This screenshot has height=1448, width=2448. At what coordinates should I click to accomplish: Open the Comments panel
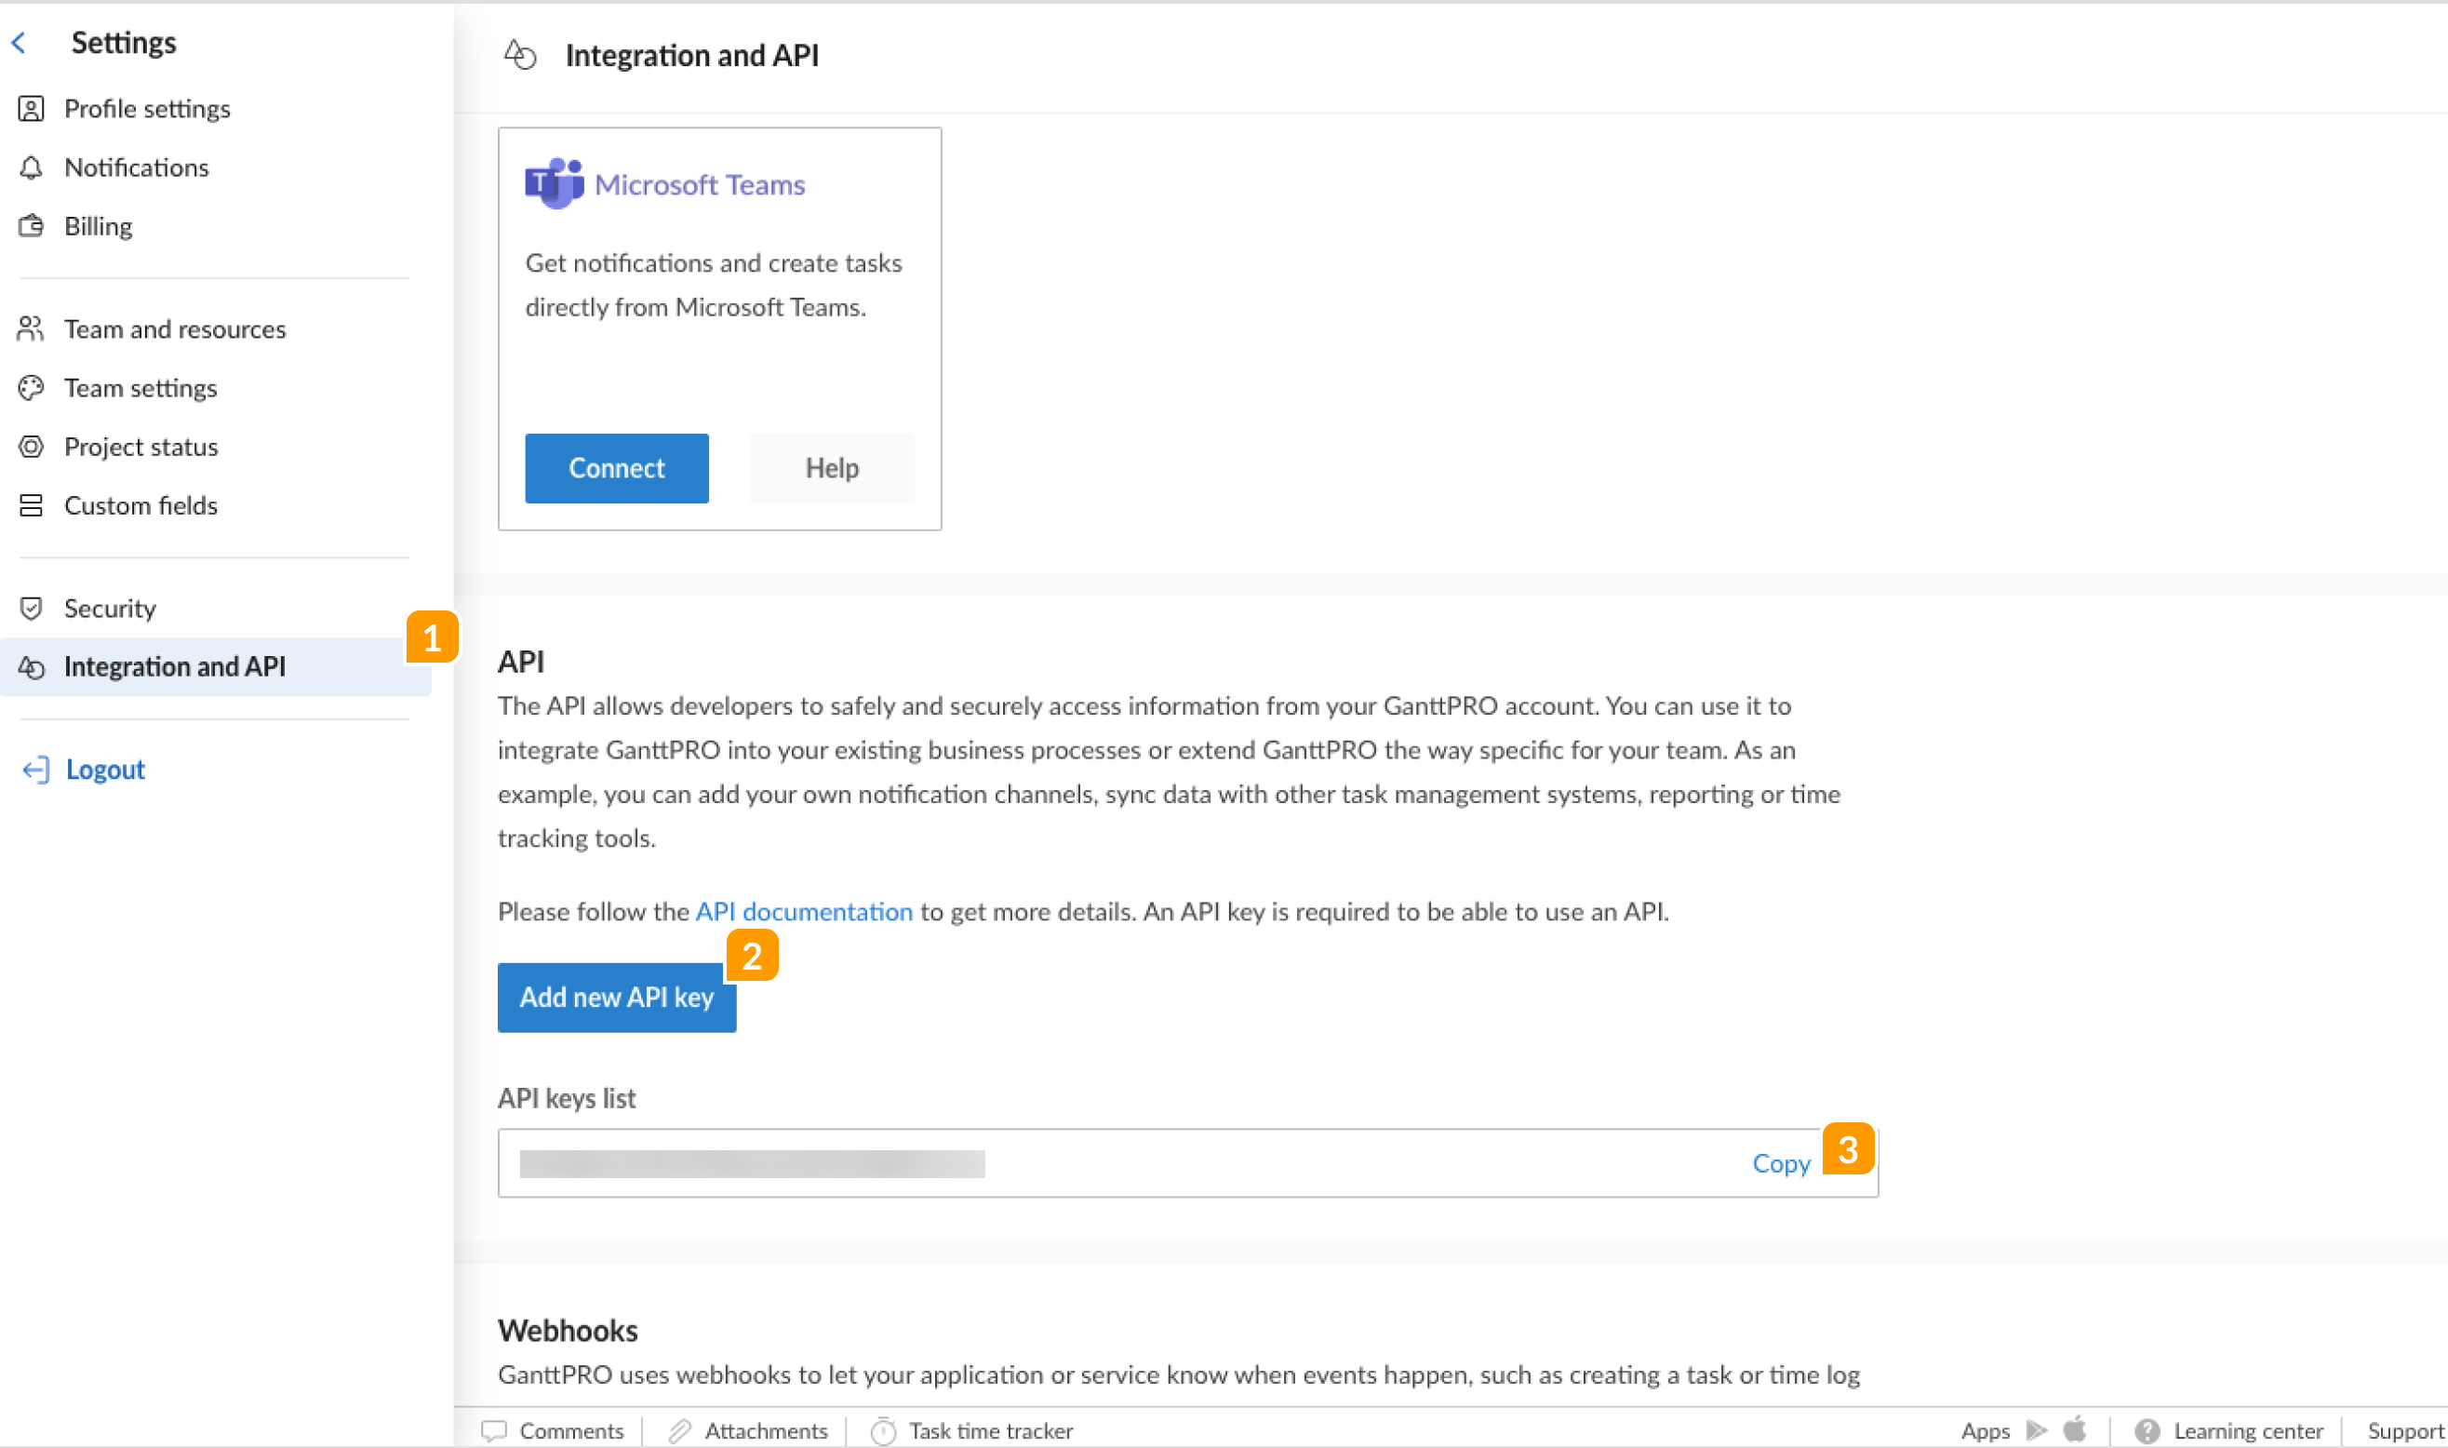(553, 1430)
